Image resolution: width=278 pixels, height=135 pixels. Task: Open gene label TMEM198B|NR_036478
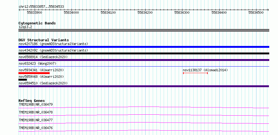click(x=36, y=112)
